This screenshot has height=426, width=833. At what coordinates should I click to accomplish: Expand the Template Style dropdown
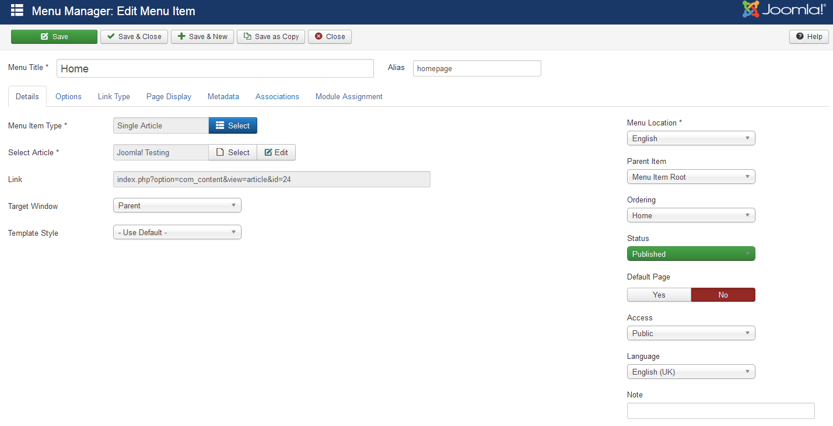(x=177, y=232)
